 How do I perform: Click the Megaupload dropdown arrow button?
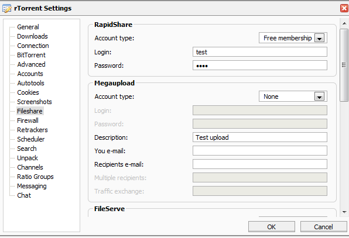click(319, 96)
